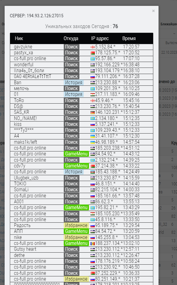This screenshot has width=177, height=285.
Task: Click the Откуда column header
Action: (x=71, y=38)
